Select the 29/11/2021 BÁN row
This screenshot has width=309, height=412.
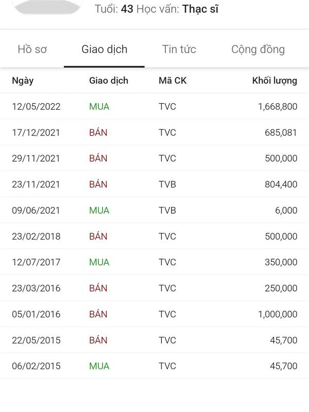[x=154, y=158]
